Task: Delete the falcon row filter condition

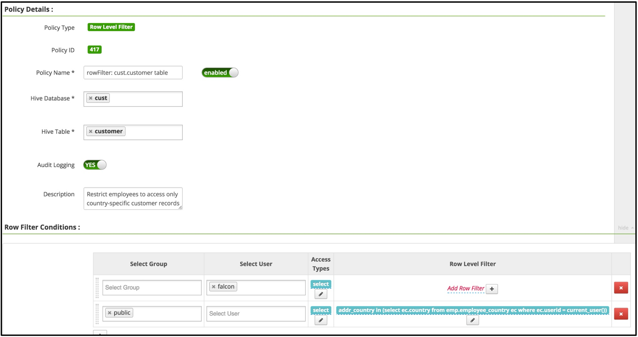Action: click(621, 288)
